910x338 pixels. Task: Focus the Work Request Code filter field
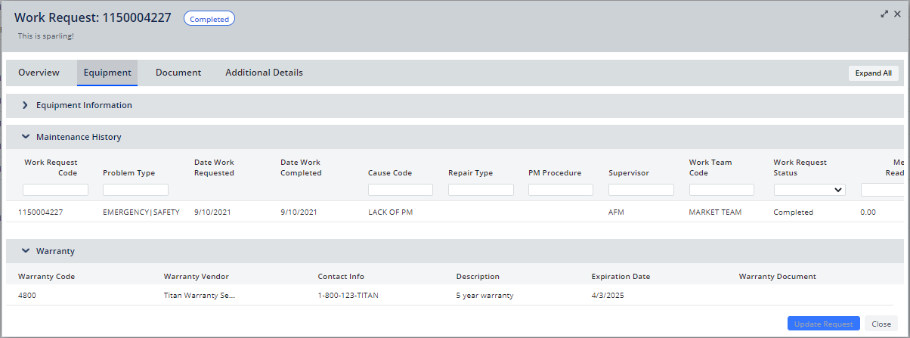[55, 190]
